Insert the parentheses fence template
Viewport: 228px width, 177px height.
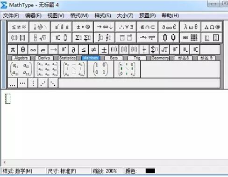[x=114, y=50]
